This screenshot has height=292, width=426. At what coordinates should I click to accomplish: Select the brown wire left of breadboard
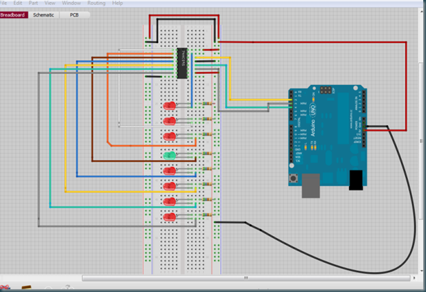point(92,109)
